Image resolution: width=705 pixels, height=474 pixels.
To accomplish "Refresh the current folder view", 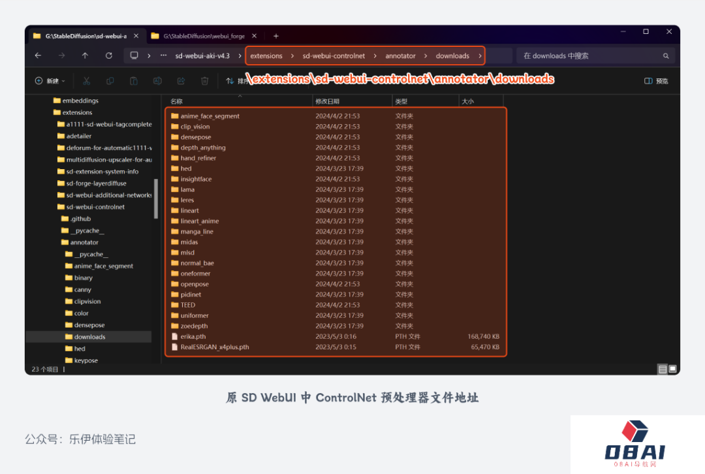I will coord(109,55).
